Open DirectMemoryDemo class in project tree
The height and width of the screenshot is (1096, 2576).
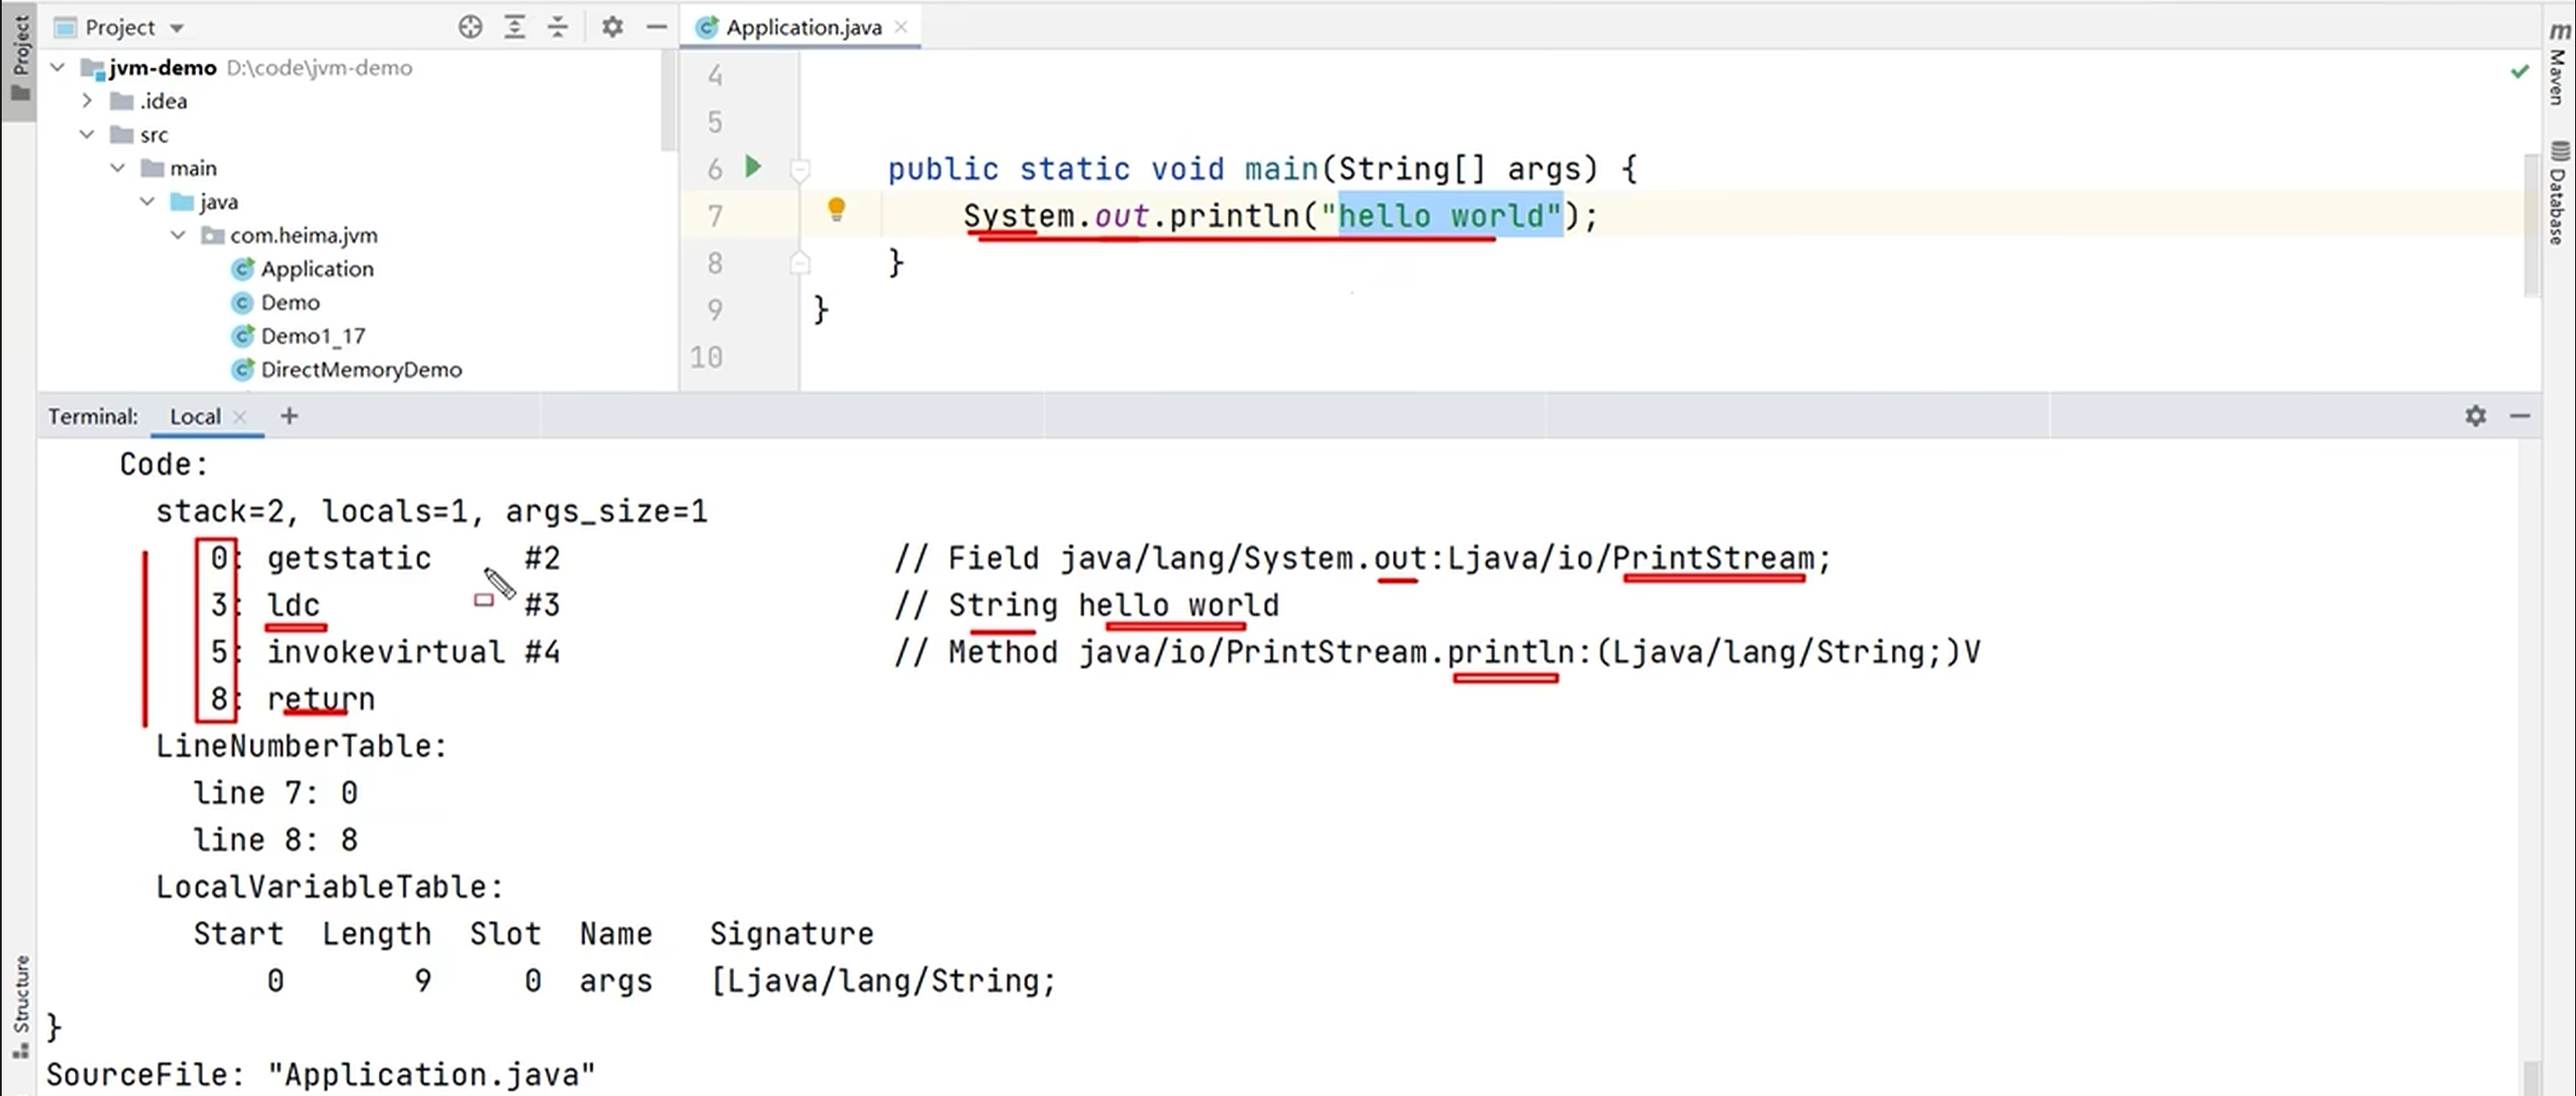(x=360, y=370)
